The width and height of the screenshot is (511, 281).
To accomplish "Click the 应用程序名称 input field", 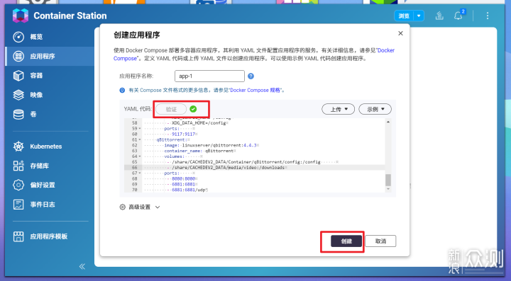I will pos(209,76).
